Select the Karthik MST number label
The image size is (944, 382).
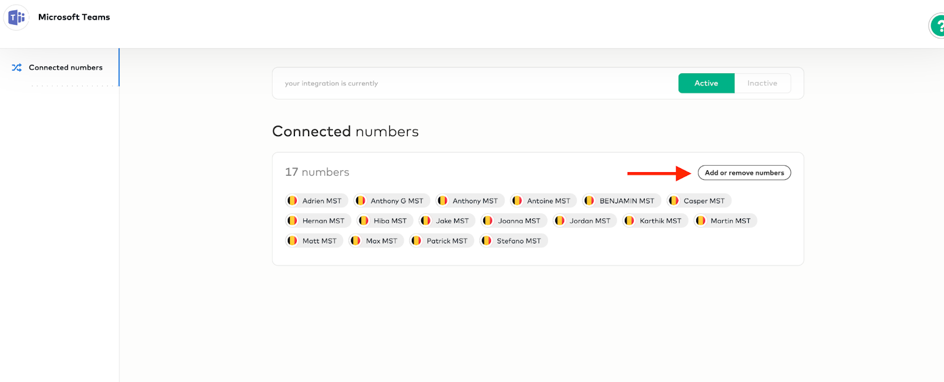pos(661,221)
